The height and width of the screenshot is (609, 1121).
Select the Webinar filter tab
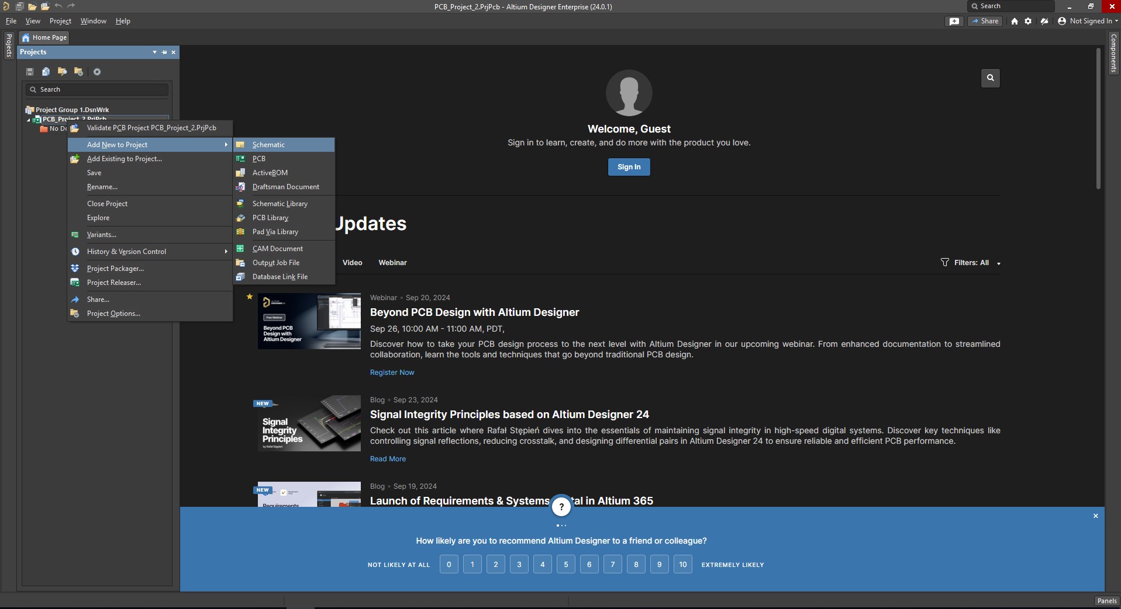[392, 263]
